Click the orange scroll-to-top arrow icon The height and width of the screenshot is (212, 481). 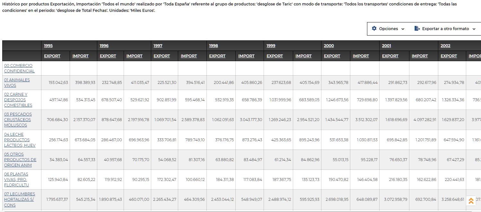coord(471,201)
